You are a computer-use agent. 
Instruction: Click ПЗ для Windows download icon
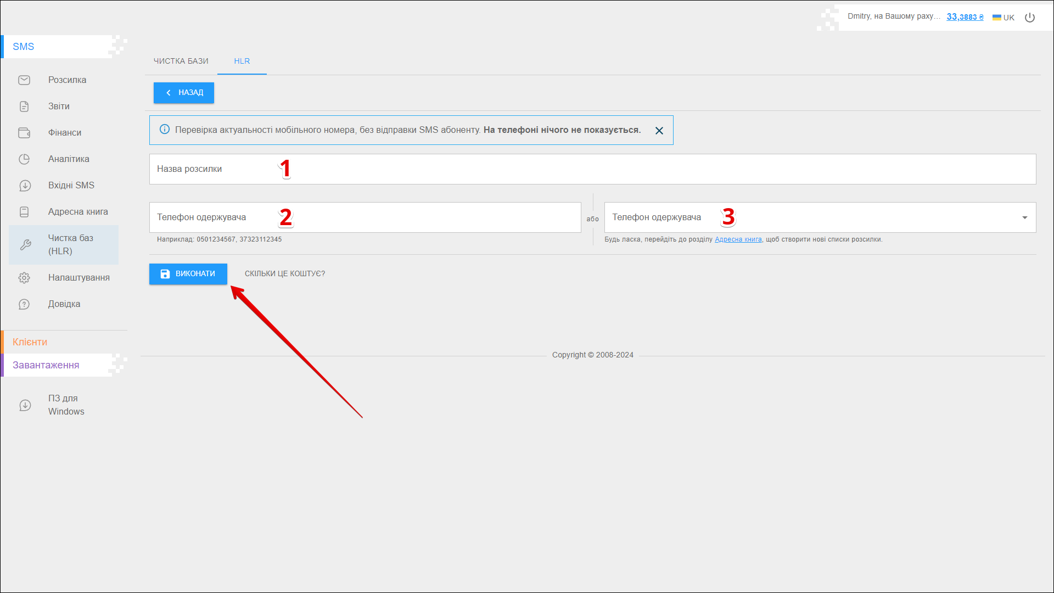click(25, 405)
